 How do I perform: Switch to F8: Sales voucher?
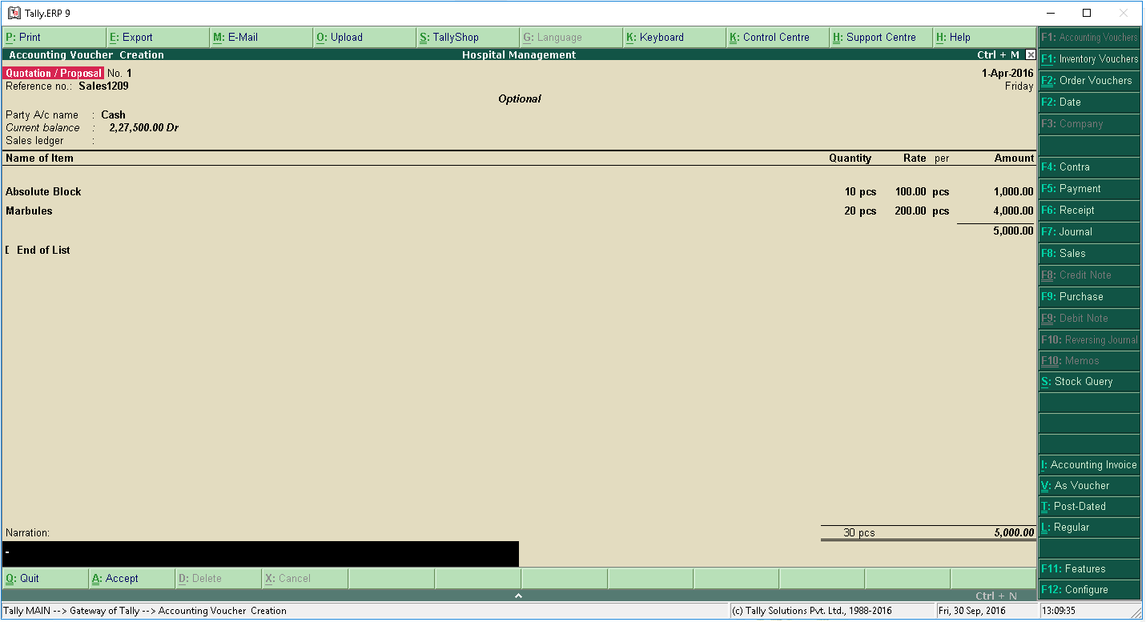(x=1089, y=254)
